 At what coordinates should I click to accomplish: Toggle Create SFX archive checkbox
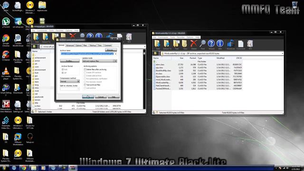[x=85, y=73]
